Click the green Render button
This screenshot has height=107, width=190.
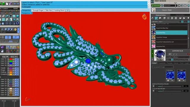coord(156,6)
